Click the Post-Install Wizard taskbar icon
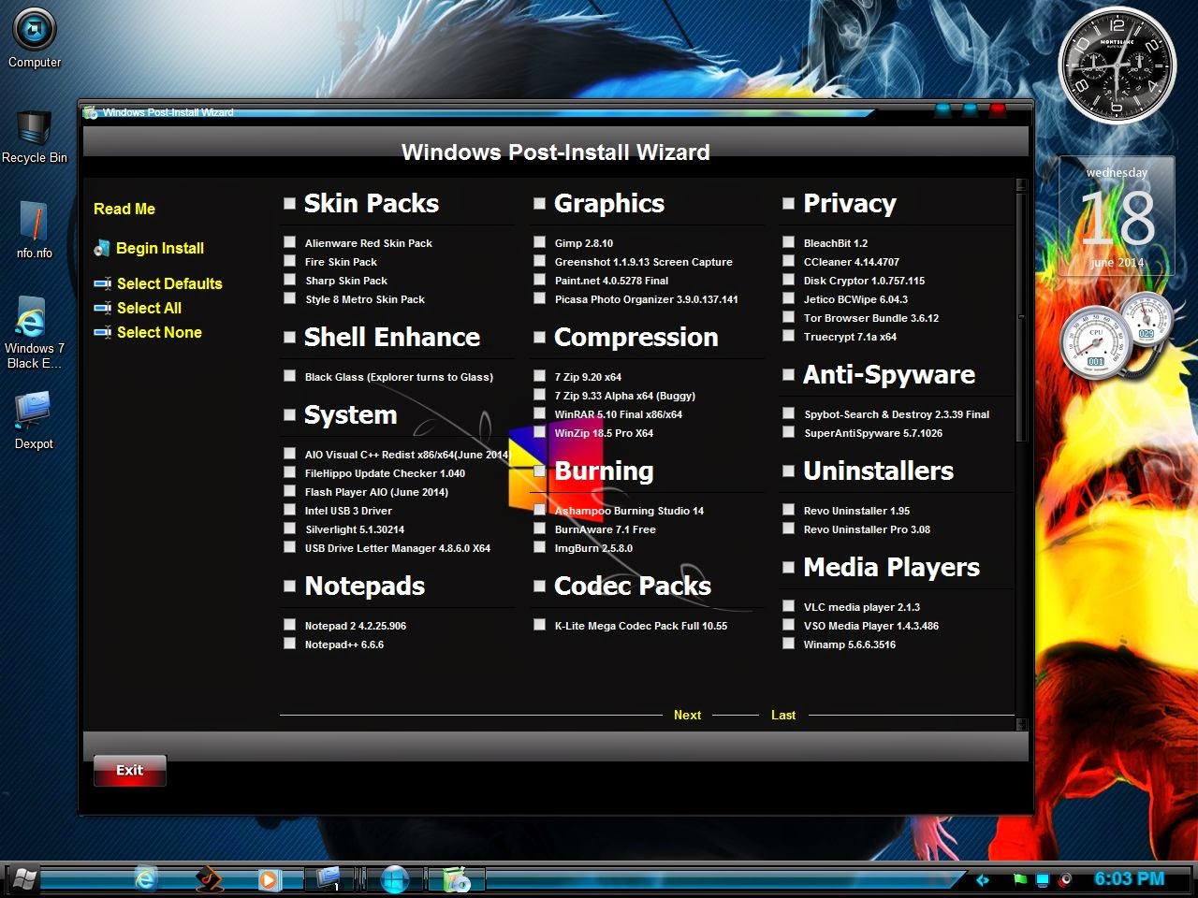Image resolution: width=1198 pixels, height=898 pixels. pos(456,879)
